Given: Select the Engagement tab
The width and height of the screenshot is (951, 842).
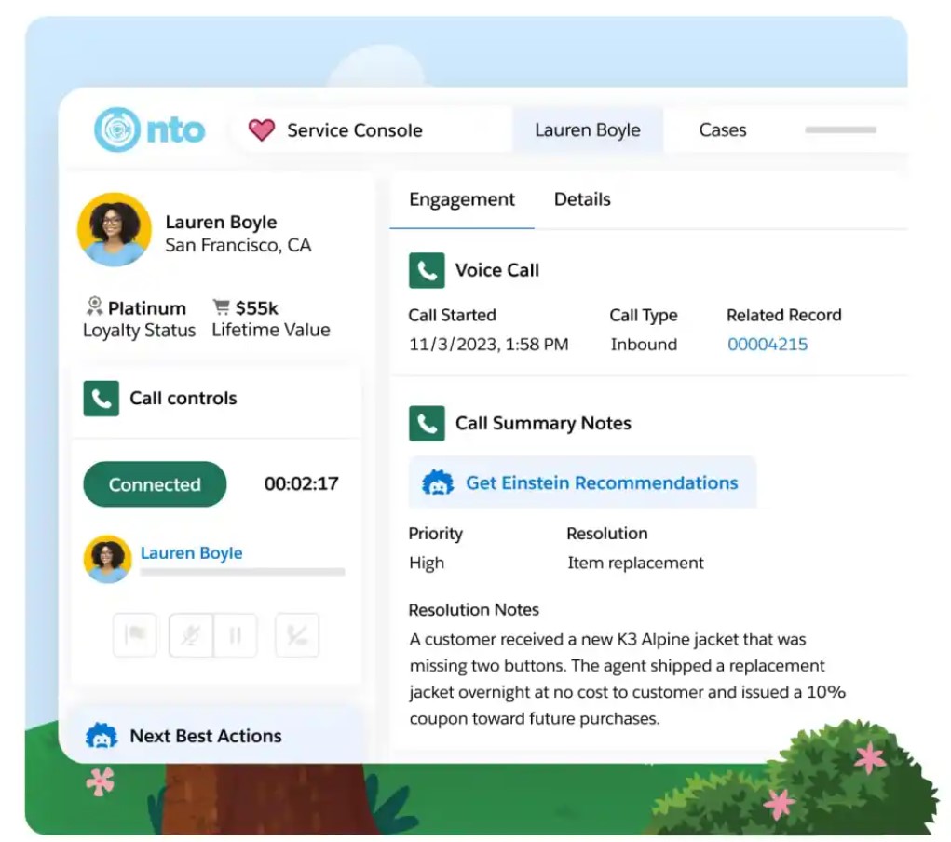Looking at the screenshot, I should tap(462, 199).
